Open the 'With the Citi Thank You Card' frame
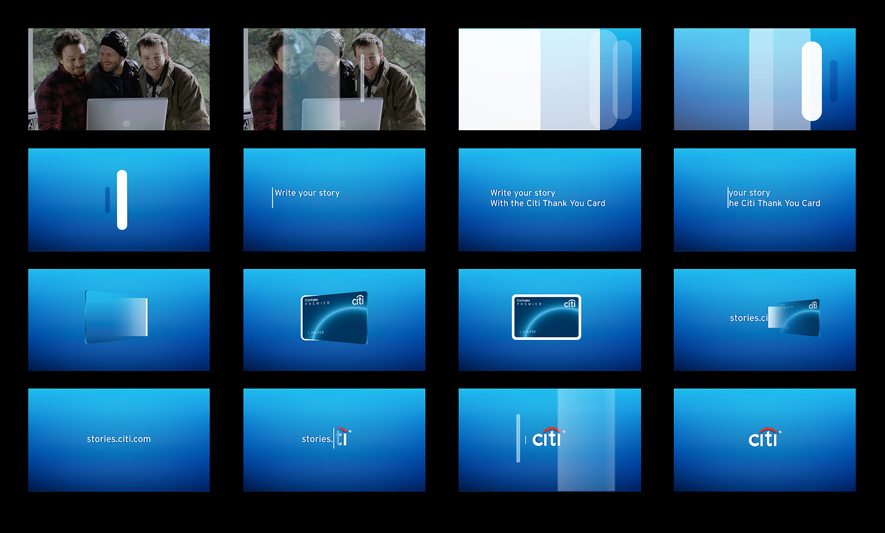 [550, 200]
